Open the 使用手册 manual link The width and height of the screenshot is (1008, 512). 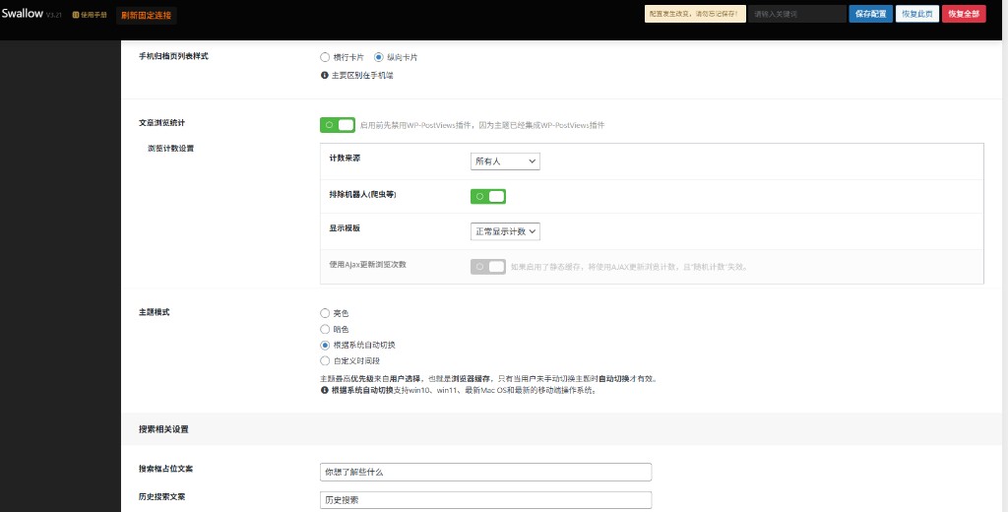tap(90, 15)
